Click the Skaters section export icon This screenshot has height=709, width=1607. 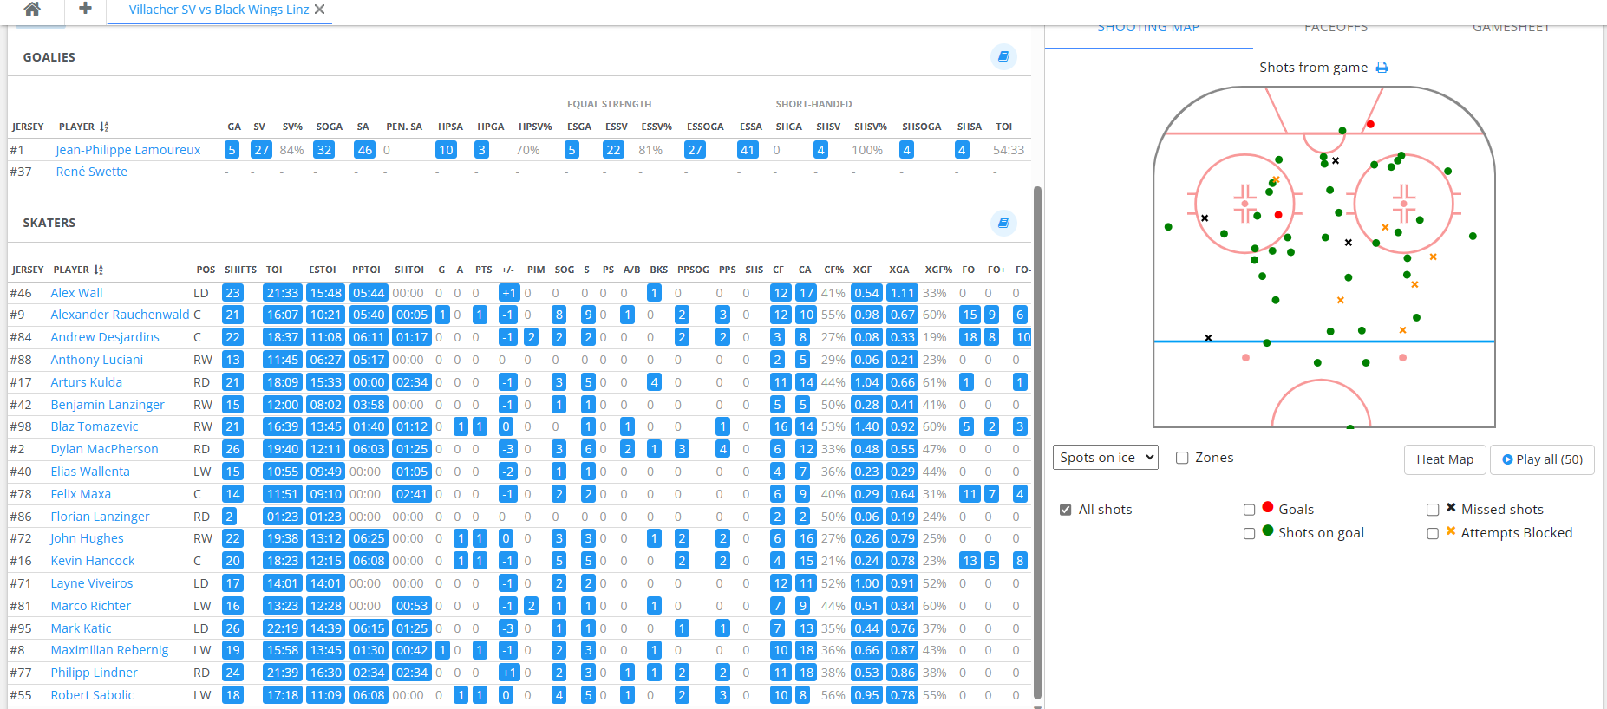click(x=1003, y=223)
